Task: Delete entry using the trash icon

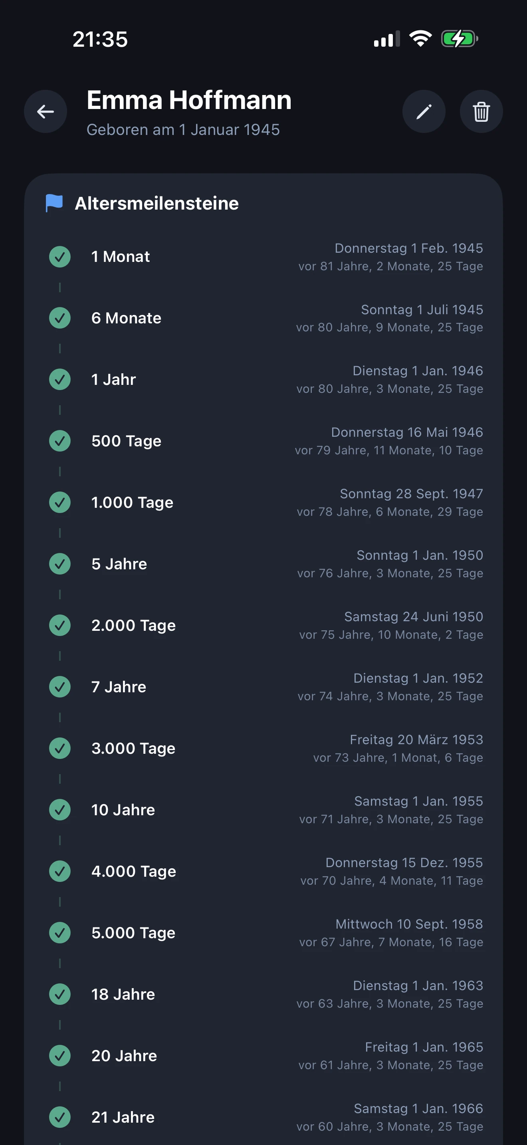Action: [x=481, y=111]
